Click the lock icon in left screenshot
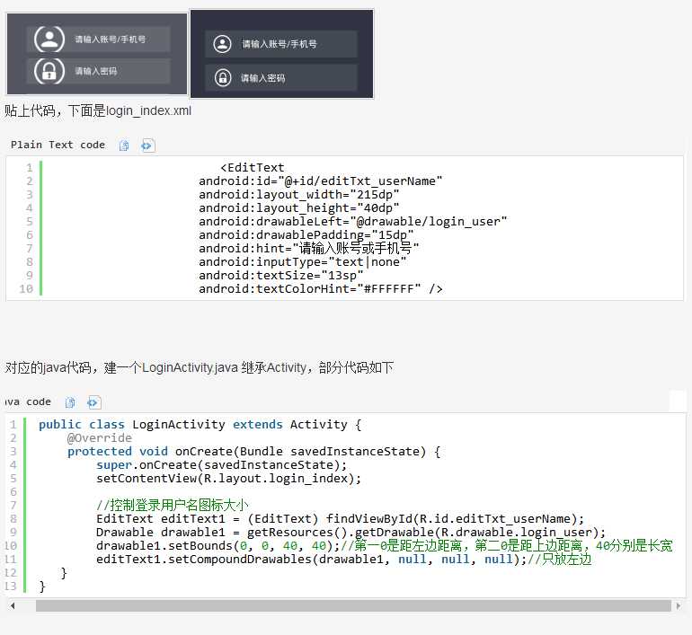The width and height of the screenshot is (692, 635). coord(49,71)
